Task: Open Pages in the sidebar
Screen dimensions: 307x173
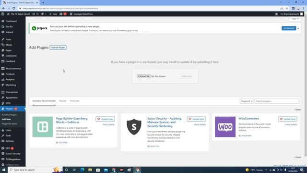Action: coord(9,50)
